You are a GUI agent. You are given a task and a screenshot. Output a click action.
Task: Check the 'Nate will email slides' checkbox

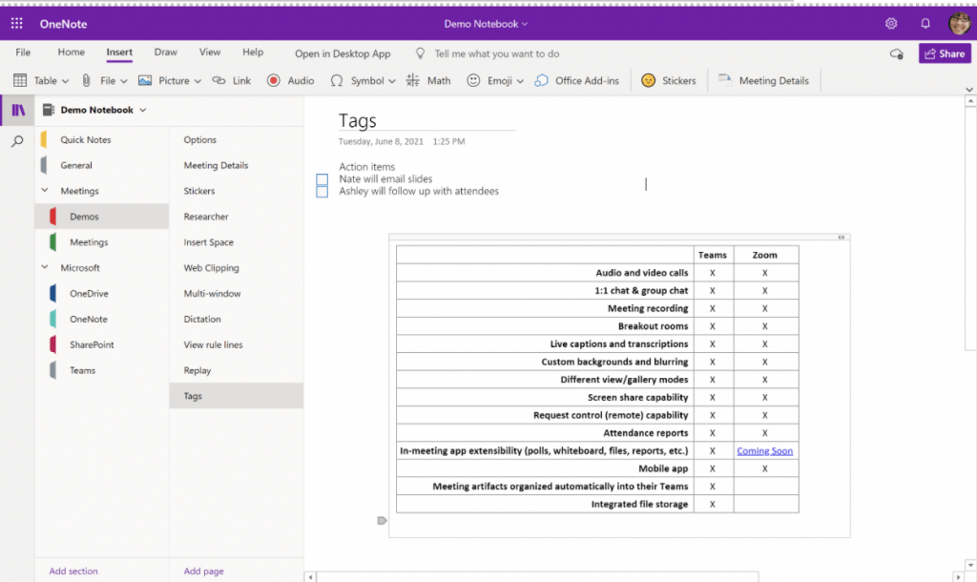pos(322,179)
